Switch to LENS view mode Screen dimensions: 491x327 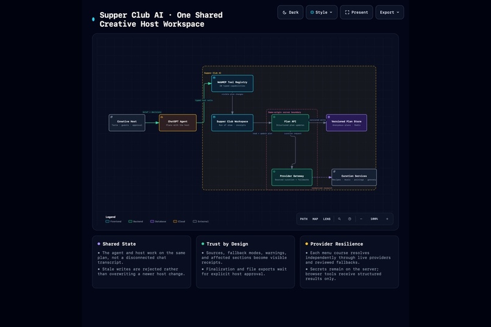327,219
